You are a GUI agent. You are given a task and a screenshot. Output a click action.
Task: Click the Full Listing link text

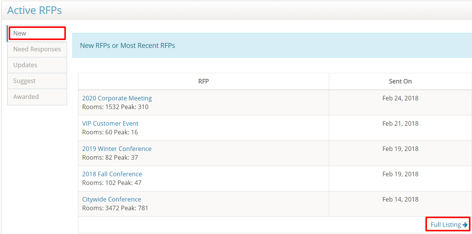pos(446,225)
